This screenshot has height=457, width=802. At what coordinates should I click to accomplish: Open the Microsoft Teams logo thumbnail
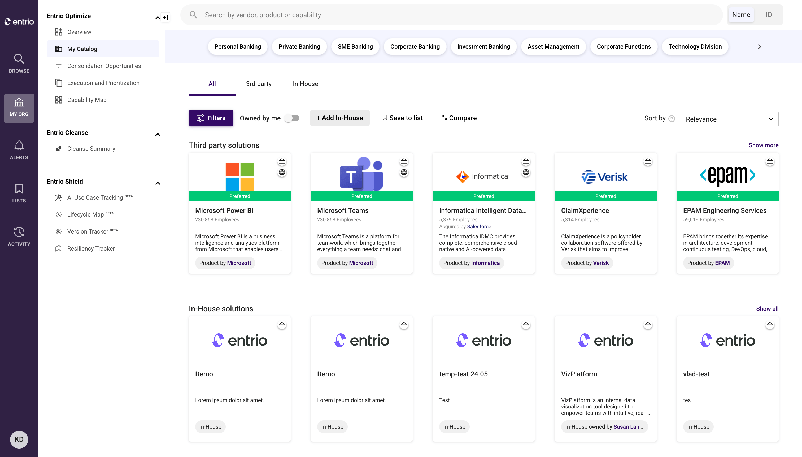tap(361, 173)
